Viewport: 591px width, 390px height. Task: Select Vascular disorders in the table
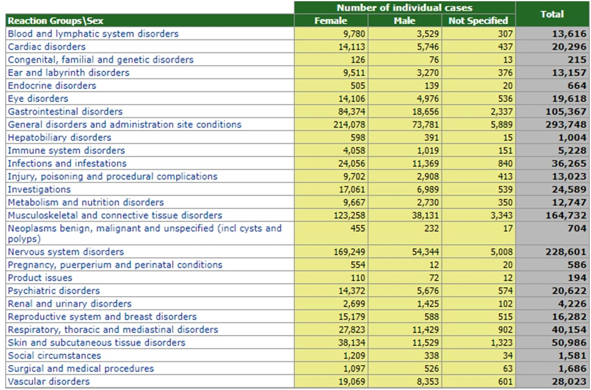[49, 381]
